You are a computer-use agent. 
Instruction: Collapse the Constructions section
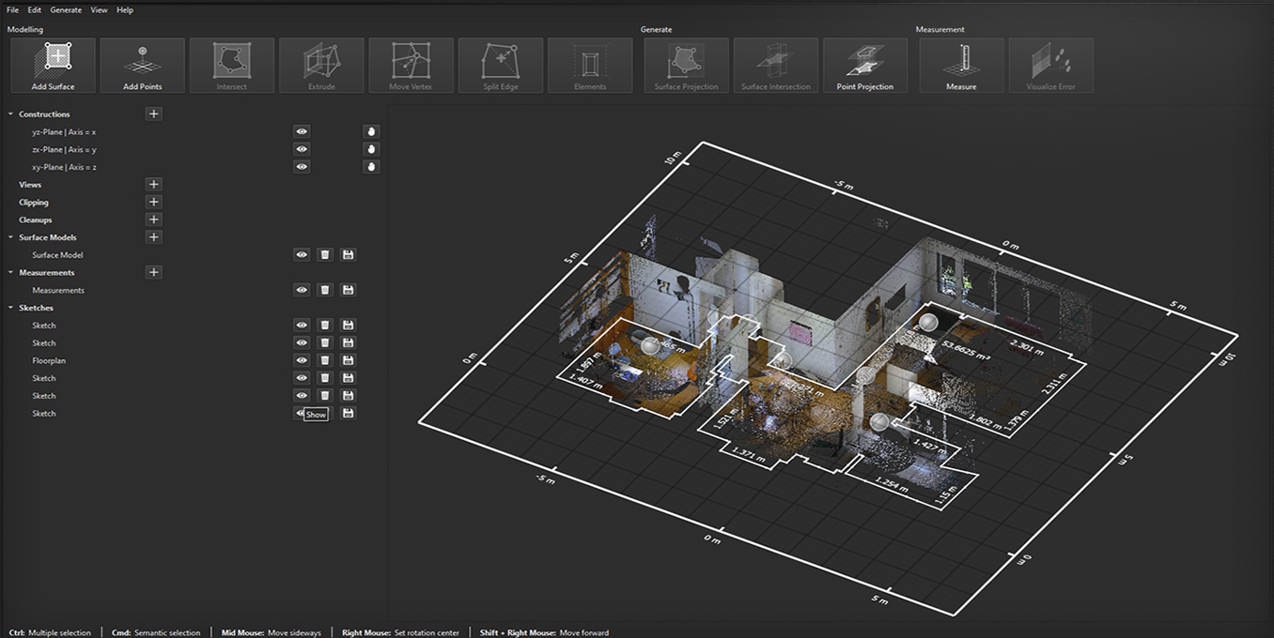click(11, 114)
